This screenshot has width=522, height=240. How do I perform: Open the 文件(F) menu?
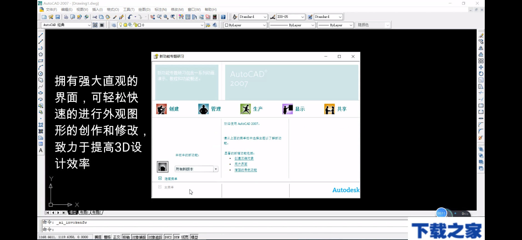[x=51, y=9]
